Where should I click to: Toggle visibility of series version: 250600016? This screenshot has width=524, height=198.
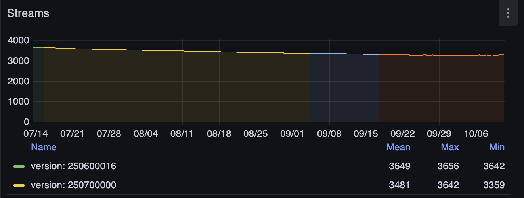point(73,166)
